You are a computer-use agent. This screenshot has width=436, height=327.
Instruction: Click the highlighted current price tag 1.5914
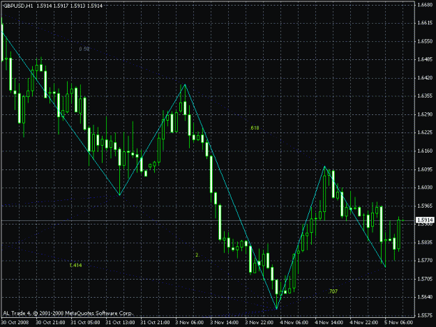pyautogui.click(x=425, y=220)
